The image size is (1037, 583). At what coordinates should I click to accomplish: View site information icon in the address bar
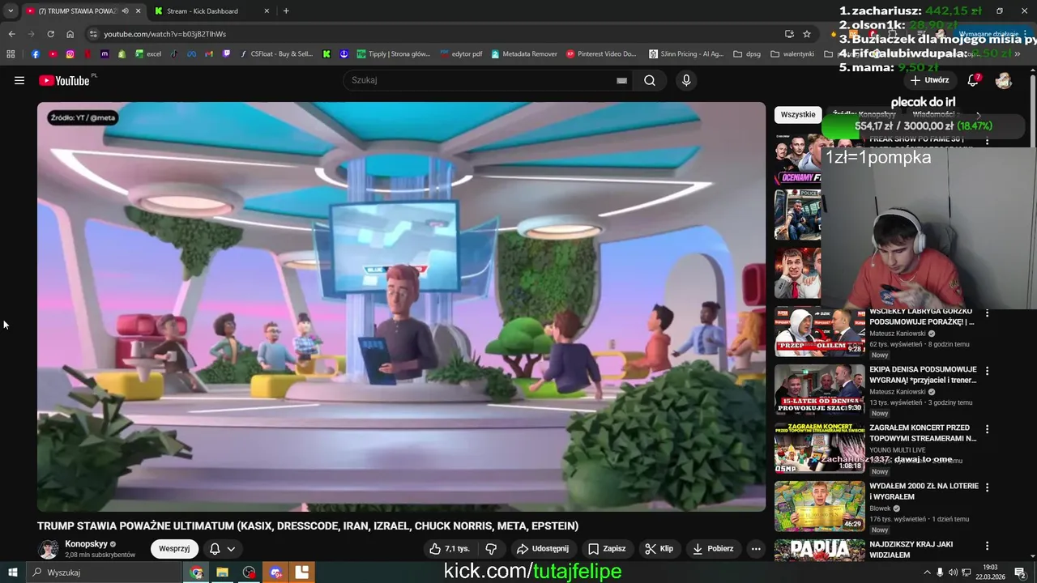[x=93, y=34]
